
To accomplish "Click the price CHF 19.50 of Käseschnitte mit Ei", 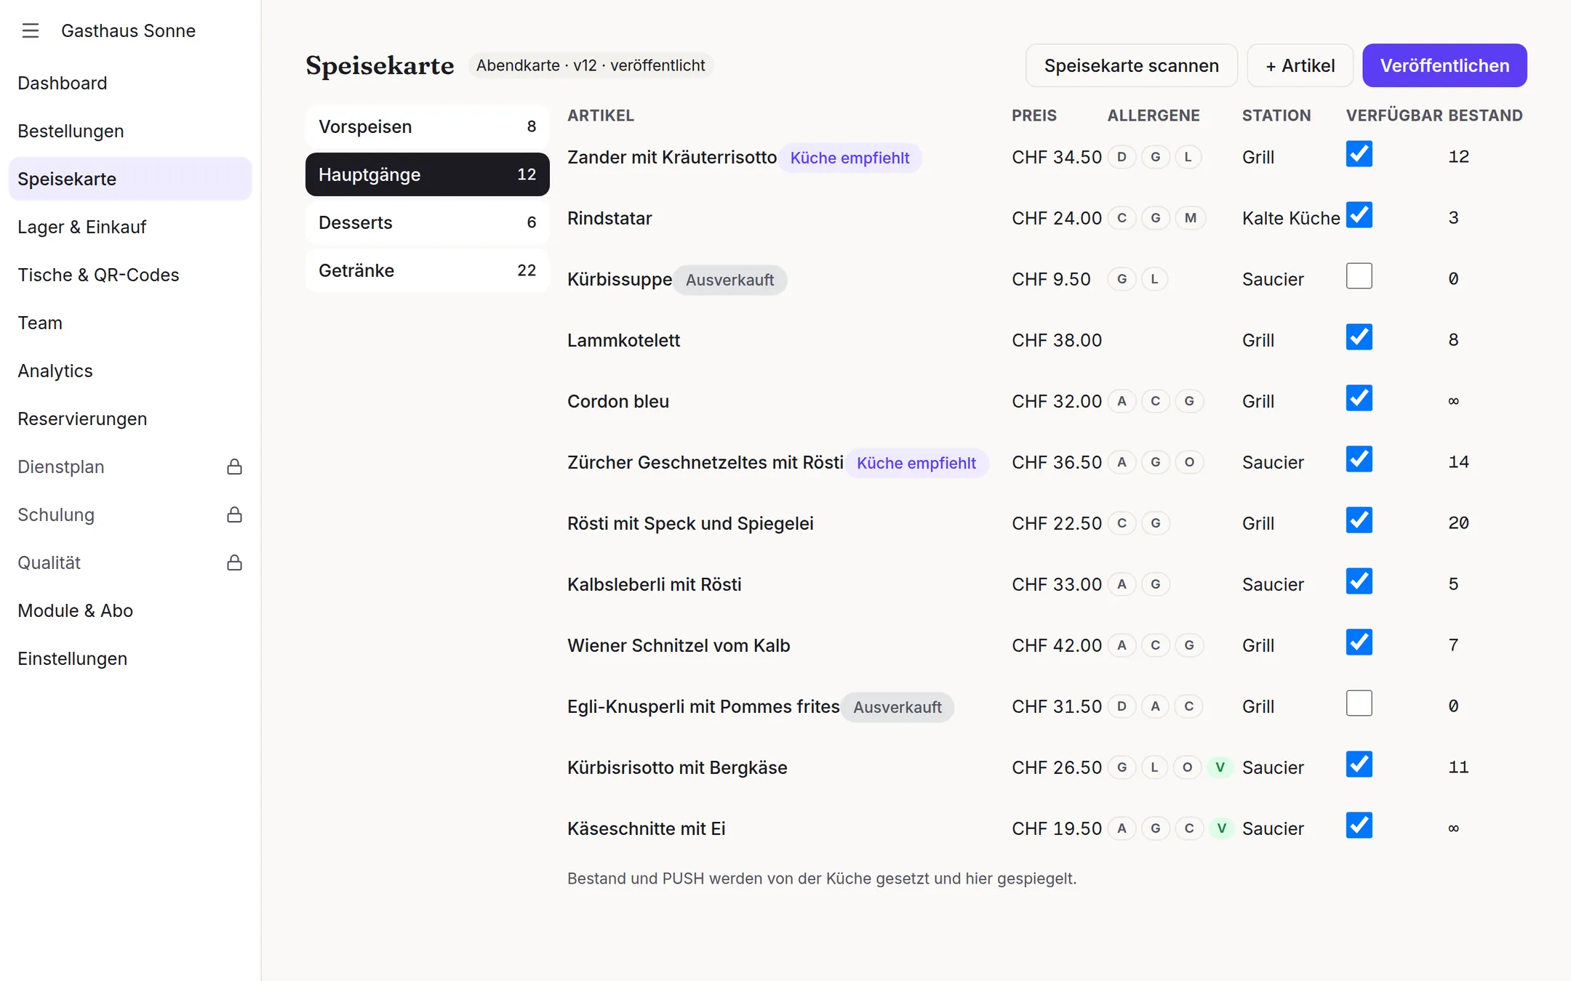I will [x=1057, y=828].
